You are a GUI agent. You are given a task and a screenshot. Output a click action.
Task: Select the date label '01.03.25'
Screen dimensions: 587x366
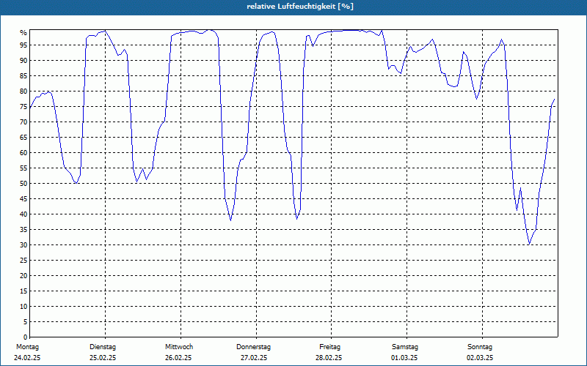(x=404, y=358)
